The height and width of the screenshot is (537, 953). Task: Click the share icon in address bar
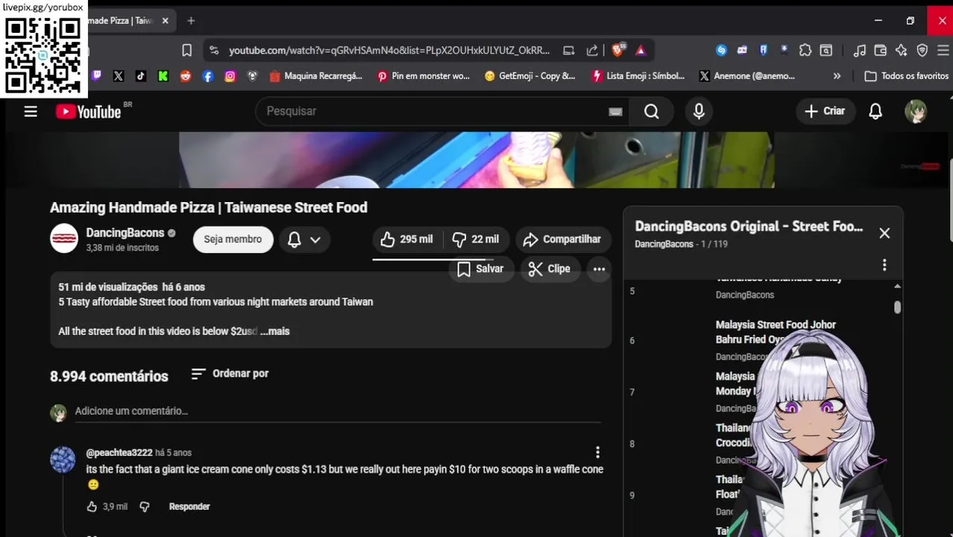(x=592, y=50)
